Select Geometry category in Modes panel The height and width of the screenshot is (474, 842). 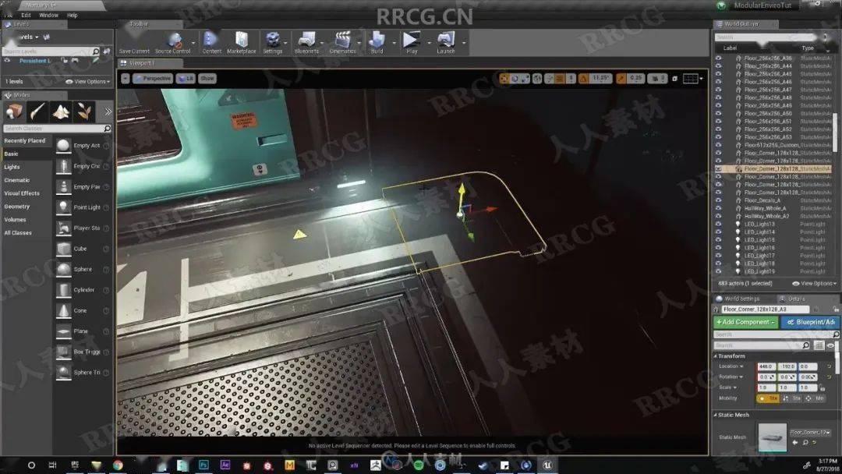point(16,207)
